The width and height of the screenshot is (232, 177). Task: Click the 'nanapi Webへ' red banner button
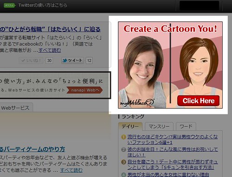click(84, 90)
